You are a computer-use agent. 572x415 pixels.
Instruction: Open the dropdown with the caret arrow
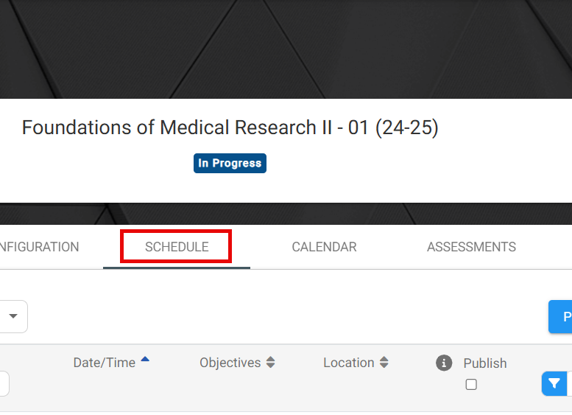click(x=13, y=316)
